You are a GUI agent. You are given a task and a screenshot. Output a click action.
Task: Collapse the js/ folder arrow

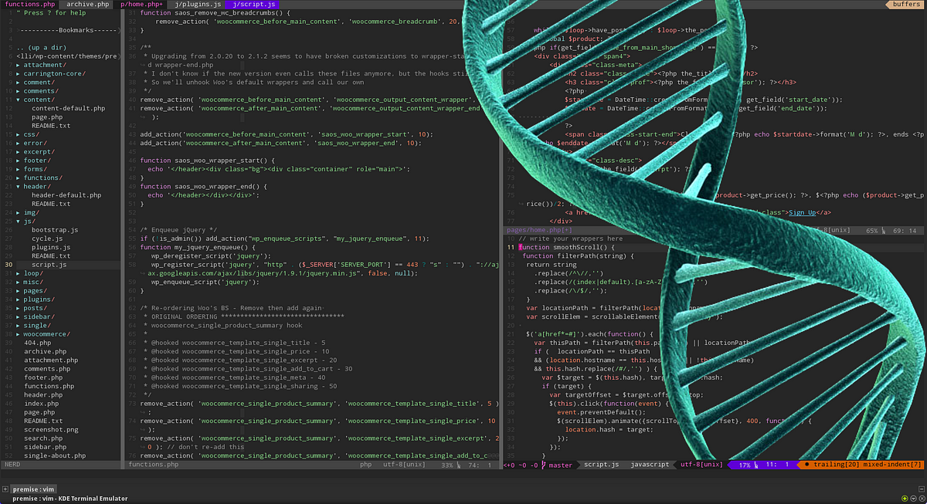click(x=19, y=222)
